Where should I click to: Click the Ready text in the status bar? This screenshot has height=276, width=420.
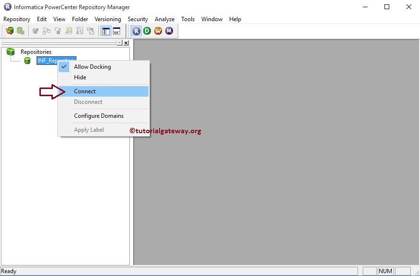[x=9, y=271]
